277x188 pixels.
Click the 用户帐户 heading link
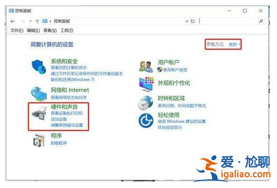168,62
